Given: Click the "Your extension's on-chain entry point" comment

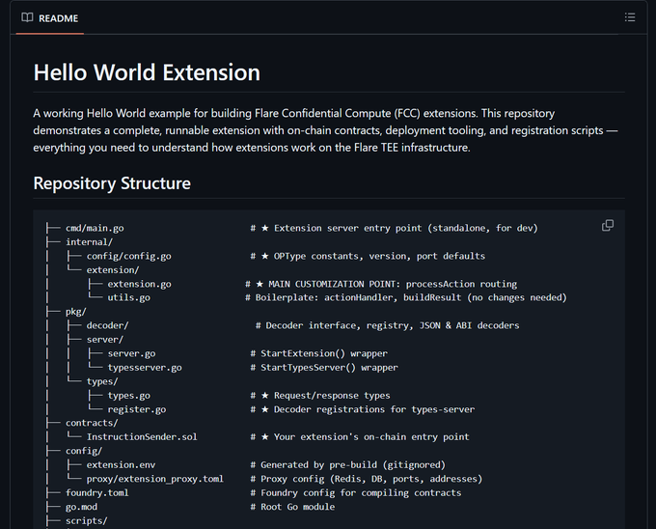Looking at the screenshot, I should pos(360,437).
